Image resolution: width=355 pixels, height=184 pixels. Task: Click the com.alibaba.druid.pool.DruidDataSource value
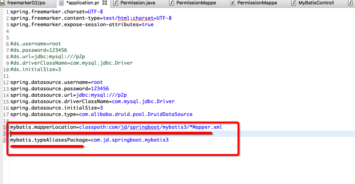(x=135, y=114)
